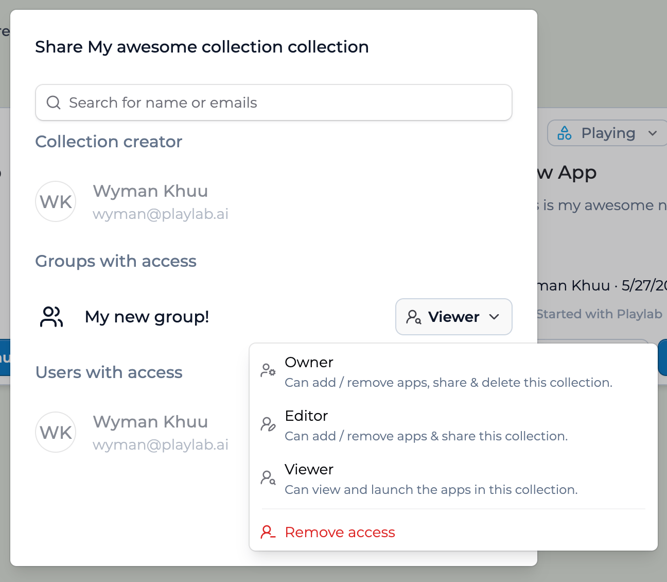Click 'wyman@playlab.ai' email under Collection creator
The image size is (667, 582).
161,214
